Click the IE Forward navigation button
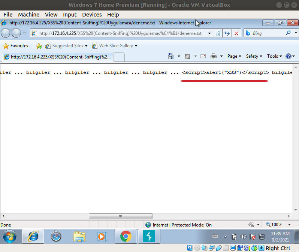This screenshot has width=299, height=252. coord(16,33)
